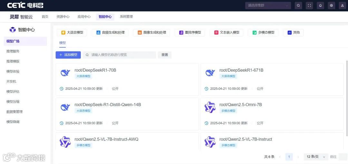Click Qwen logo of root/Qwen2.5-VL-7B-Instruct card
Viewport: 348px width, 164px height.
coord(210,142)
